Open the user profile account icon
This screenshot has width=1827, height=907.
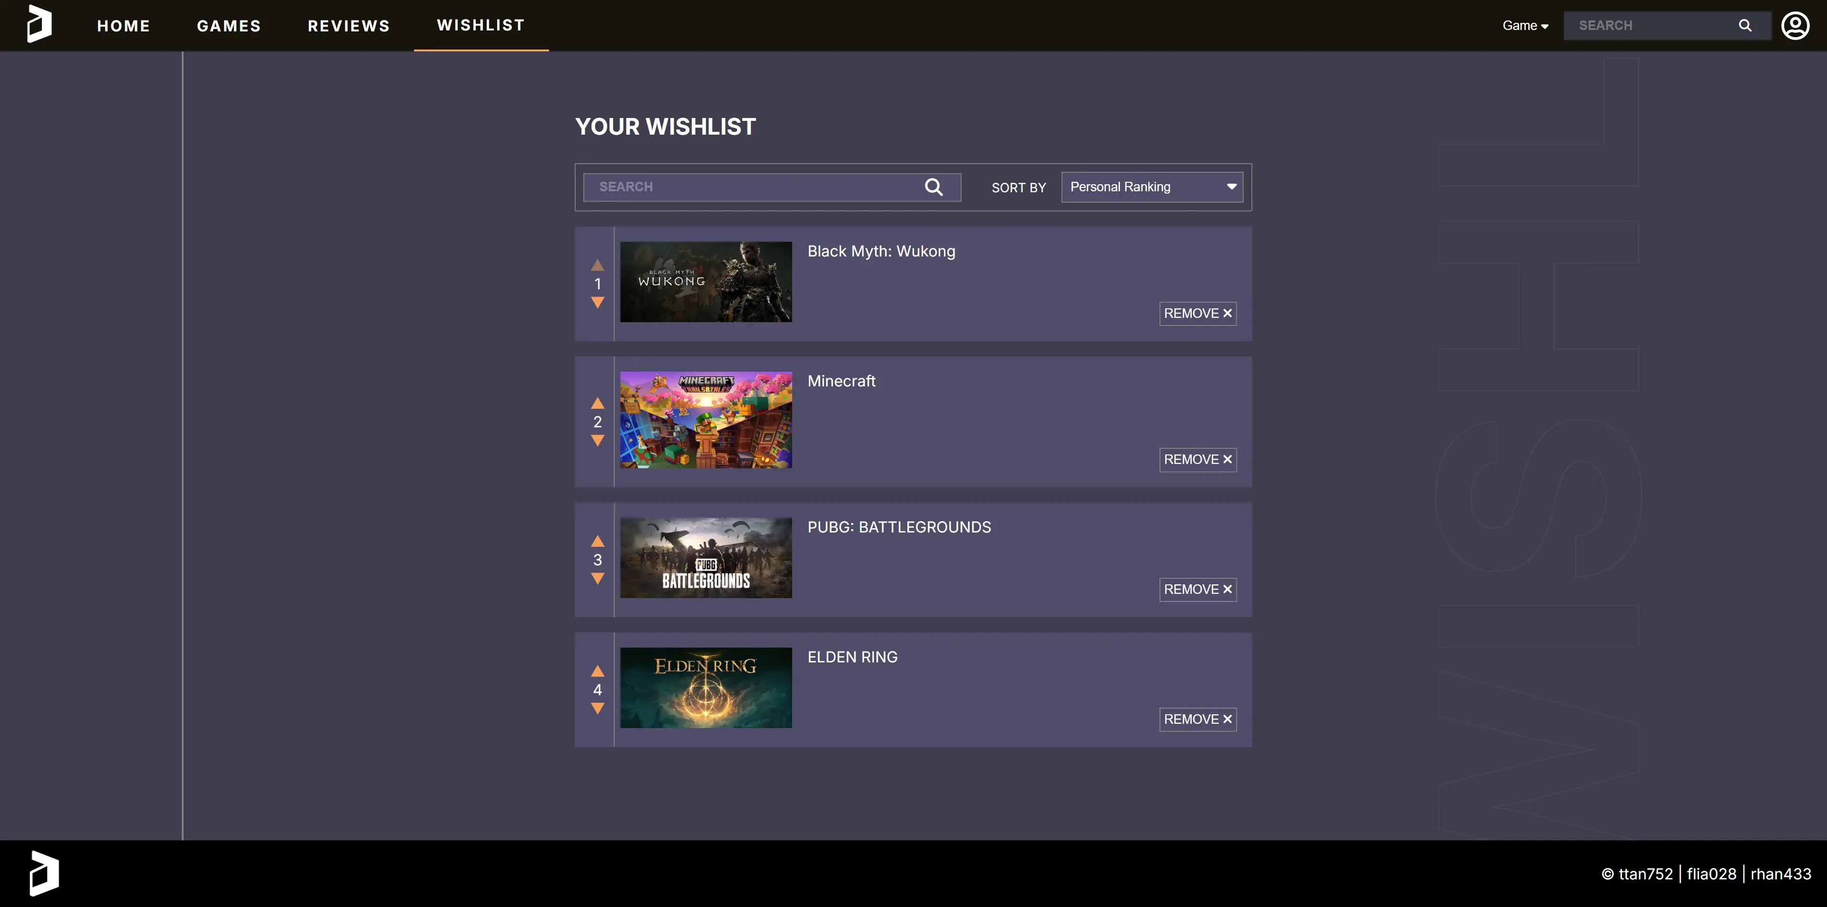pos(1795,26)
